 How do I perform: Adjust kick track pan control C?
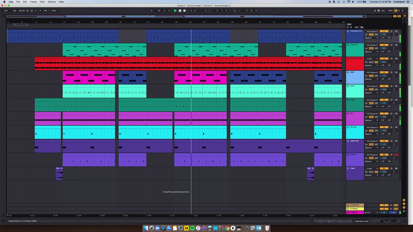click(394, 89)
